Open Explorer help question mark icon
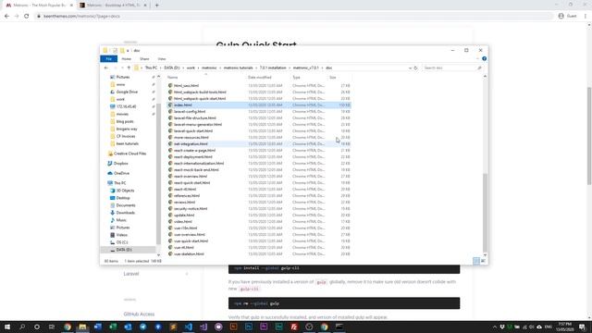Image resolution: width=592 pixels, height=333 pixels. [x=485, y=59]
